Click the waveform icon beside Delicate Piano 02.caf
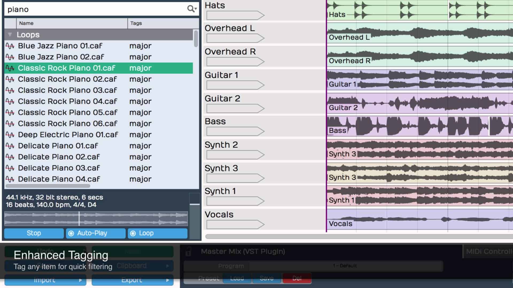513x288 pixels. point(10,157)
